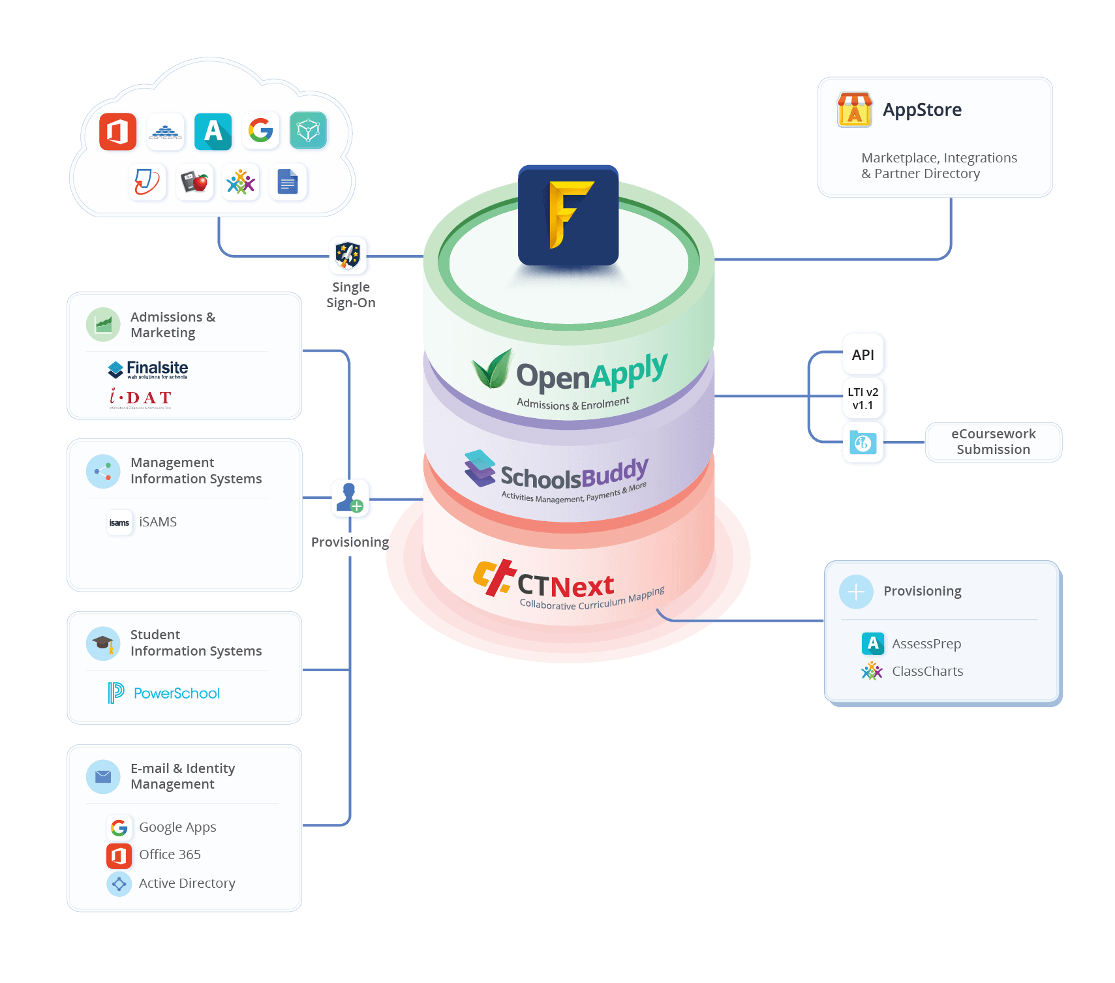The image size is (1115, 983).
Task: Click the ClassCharts icon in the Provisioning card
Action: click(x=872, y=671)
